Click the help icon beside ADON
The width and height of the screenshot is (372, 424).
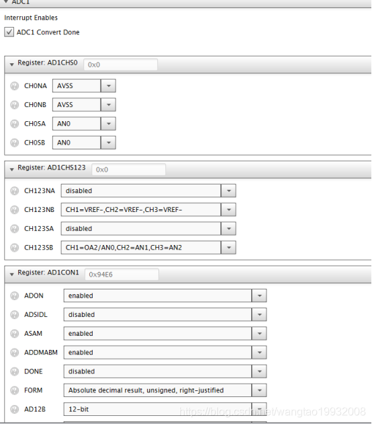click(x=14, y=296)
